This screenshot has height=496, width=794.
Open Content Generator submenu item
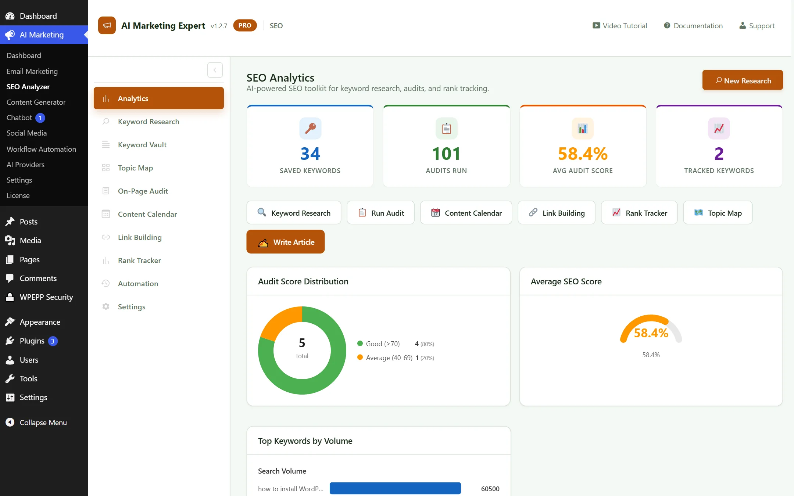tap(36, 102)
